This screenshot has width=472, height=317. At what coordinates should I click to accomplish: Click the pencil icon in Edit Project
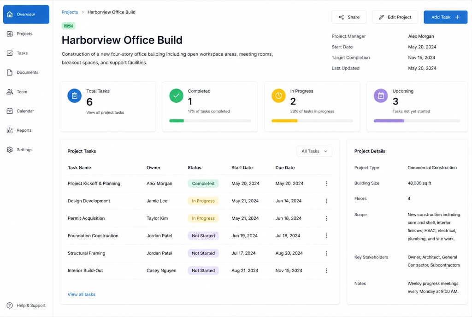381,17
